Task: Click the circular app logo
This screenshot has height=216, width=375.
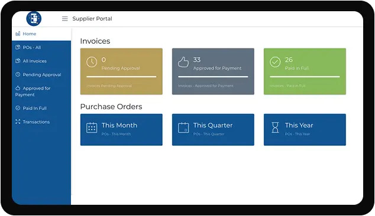Action: coord(34,19)
